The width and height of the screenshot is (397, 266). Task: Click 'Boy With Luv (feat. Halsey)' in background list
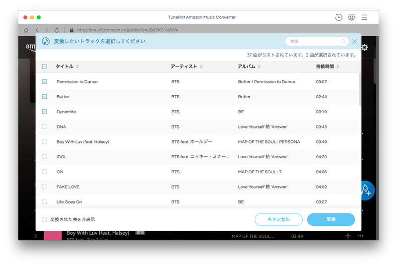point(98,233)
